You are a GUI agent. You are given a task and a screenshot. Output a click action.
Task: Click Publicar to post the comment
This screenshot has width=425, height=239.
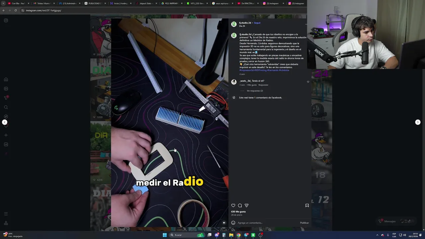click(x=304, y=223)
